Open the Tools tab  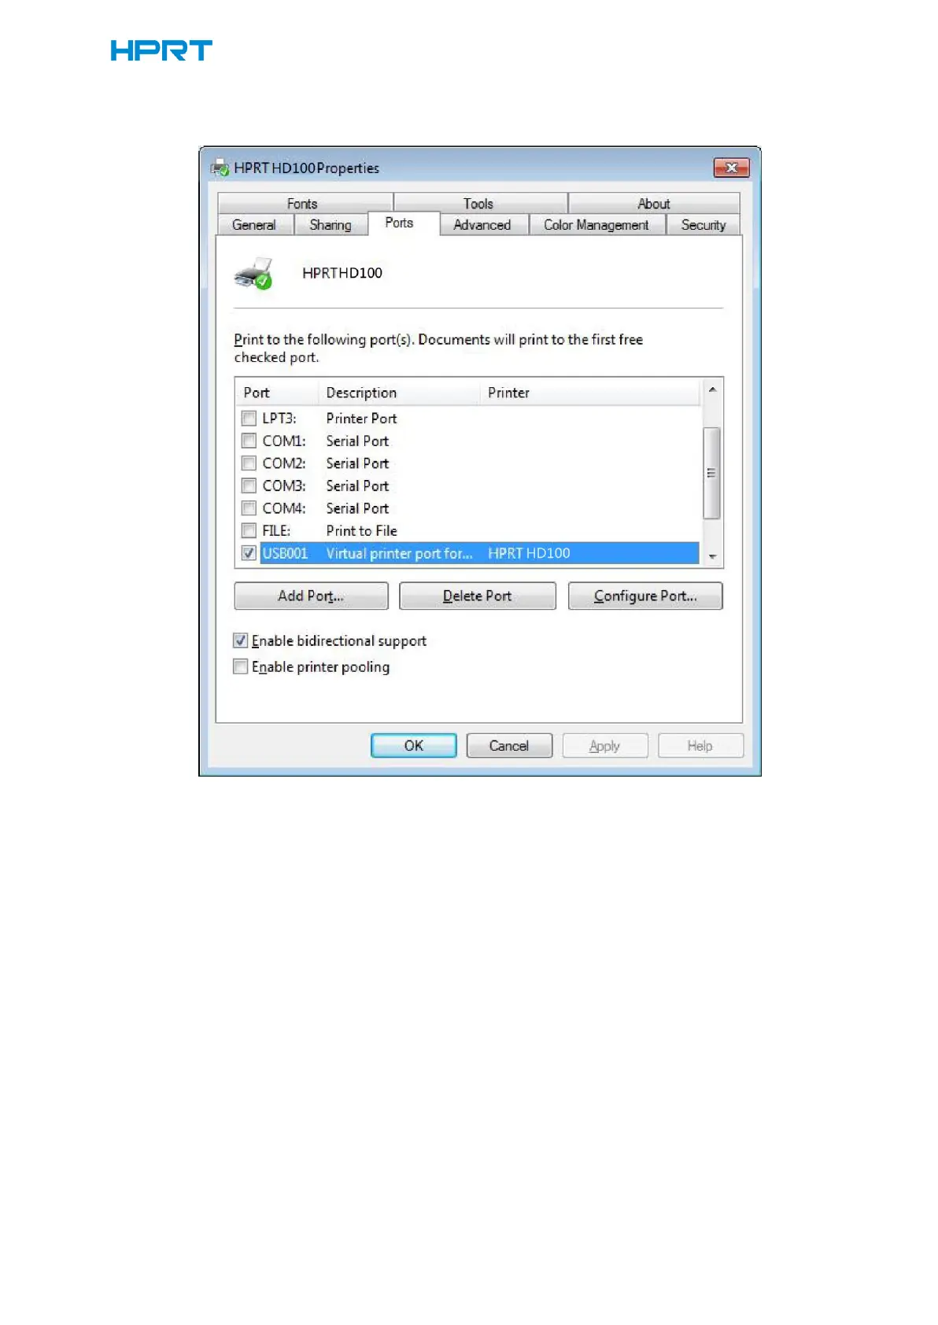click(x=480, y=203)
